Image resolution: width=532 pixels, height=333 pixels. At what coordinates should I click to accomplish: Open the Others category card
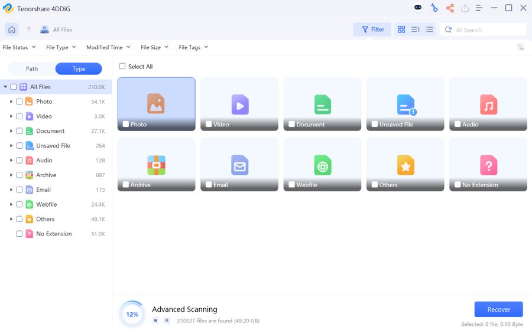(x=405, y=165)
